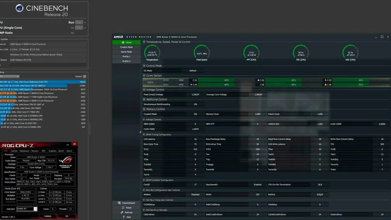Click the OK button in CPU-Z

(x=66, y=216)
